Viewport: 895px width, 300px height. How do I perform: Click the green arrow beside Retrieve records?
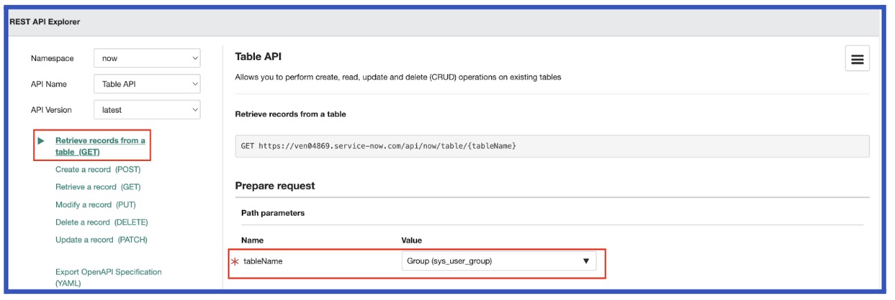click(x=41, y=140)
